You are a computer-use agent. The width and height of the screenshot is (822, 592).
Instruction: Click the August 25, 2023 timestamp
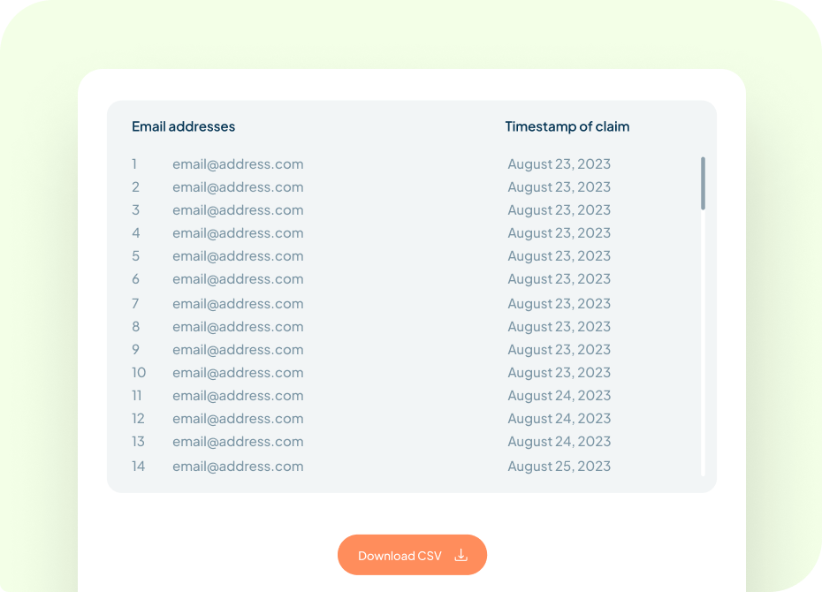(x=559, y=467)
